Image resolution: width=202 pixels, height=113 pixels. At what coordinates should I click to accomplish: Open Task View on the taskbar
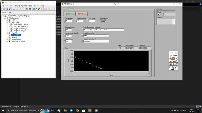point(53,110)
